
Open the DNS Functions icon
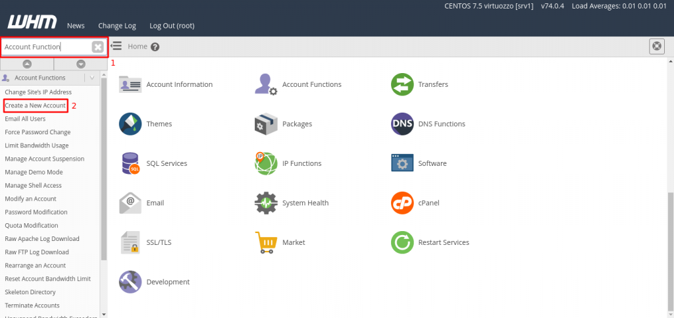[402, 124]
